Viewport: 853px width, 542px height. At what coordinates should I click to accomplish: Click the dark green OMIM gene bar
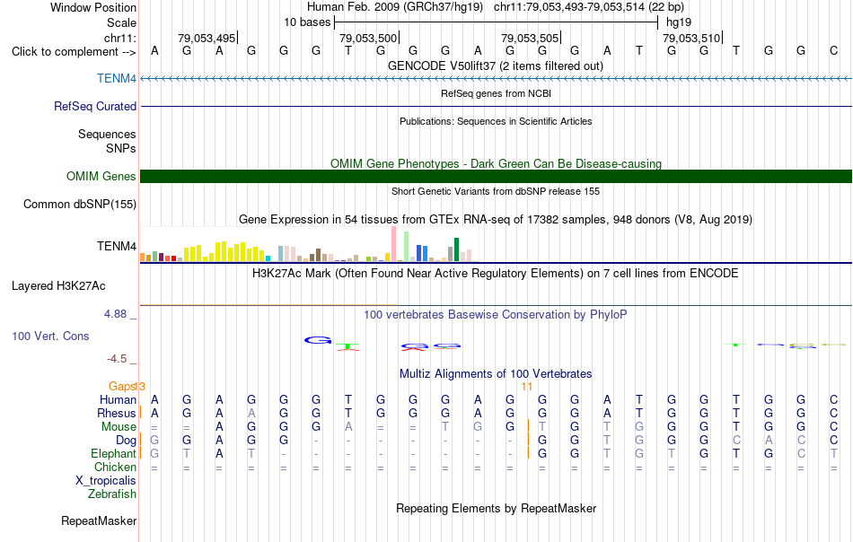(x=496, y=176)
